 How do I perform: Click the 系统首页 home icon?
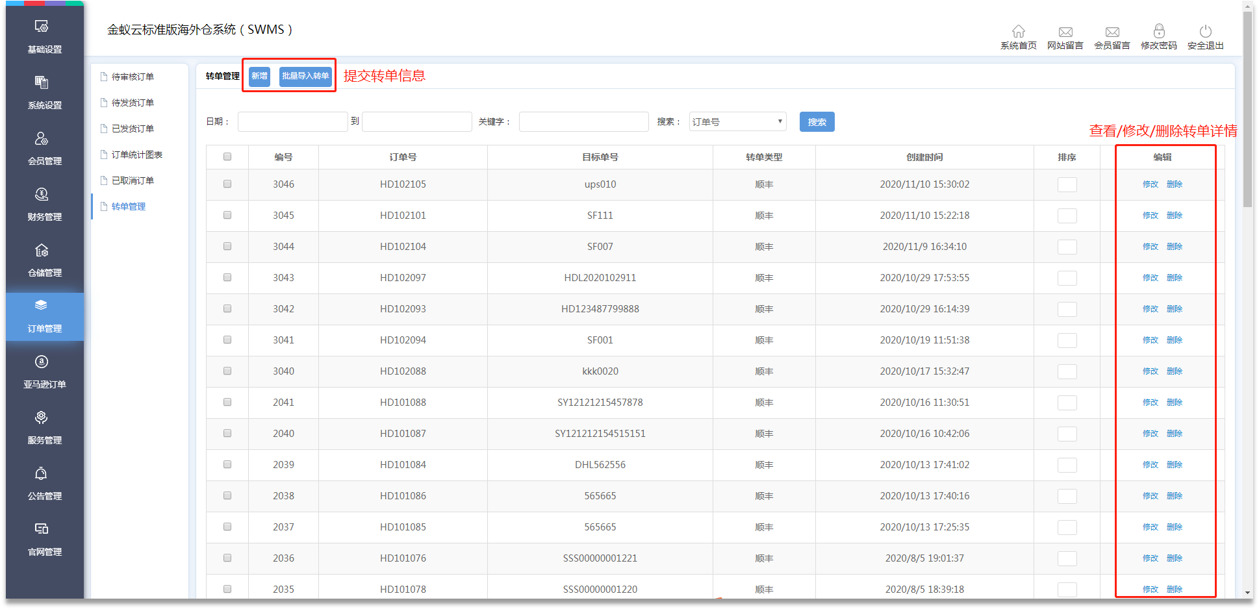(1018, 32)
